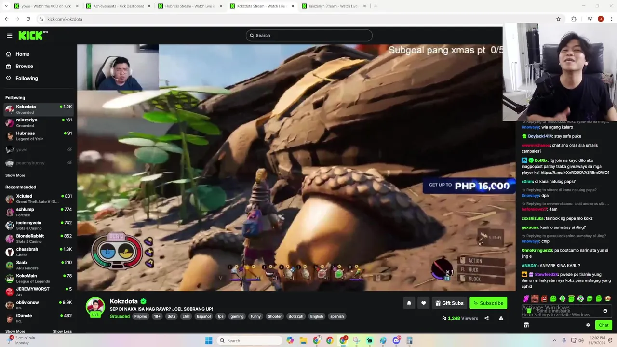Close the Kokzdota Stream tab
Screen dimensions: 617x347
point(293,6)
